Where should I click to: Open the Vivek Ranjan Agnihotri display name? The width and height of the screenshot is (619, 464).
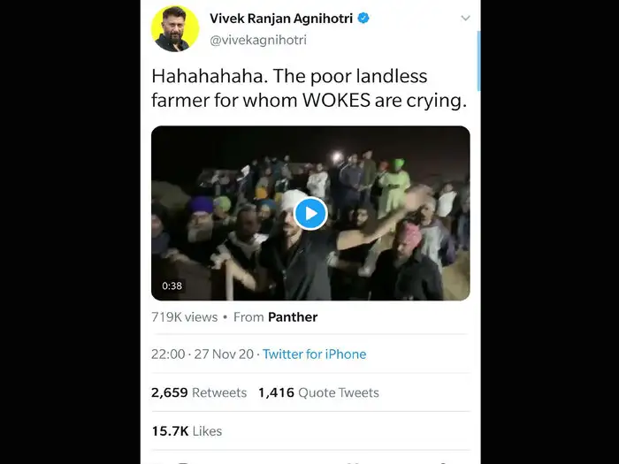pos(282,19)
